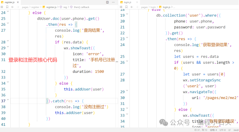Toggle bookmark icon in login.js toolbar
The width and height of the screenshot is (239, 132).
click(x=126, y=7)
